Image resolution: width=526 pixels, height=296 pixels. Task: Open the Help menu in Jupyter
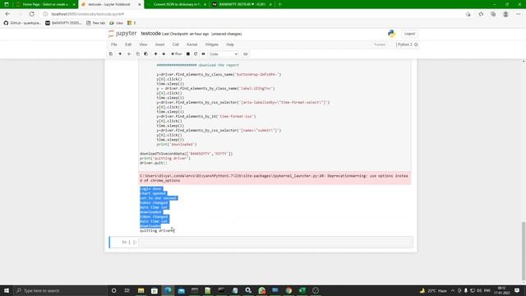tap(230, 44)
